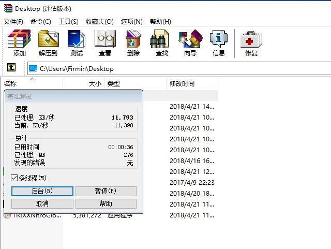Sort the list by the 类型 column header
Screen dimensions: 331x249
point(135,83)
